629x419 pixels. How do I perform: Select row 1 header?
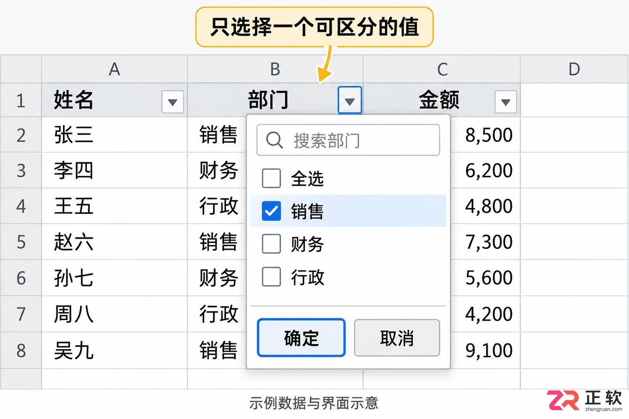coord(21,100)
